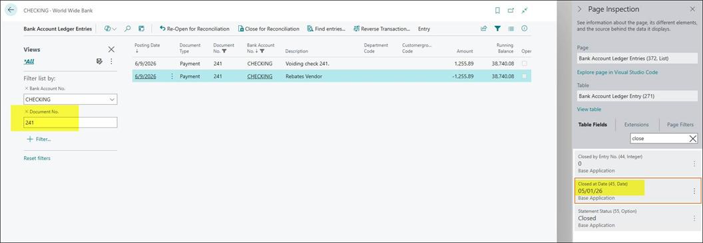Select the 'Voiding check 241.' description cell
Image resolution: width=703 pixels, height=243 pixels.
click(307, 64)
